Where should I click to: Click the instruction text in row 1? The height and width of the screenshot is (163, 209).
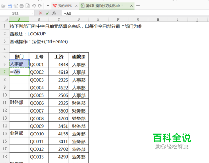click(x=76, y=26)
